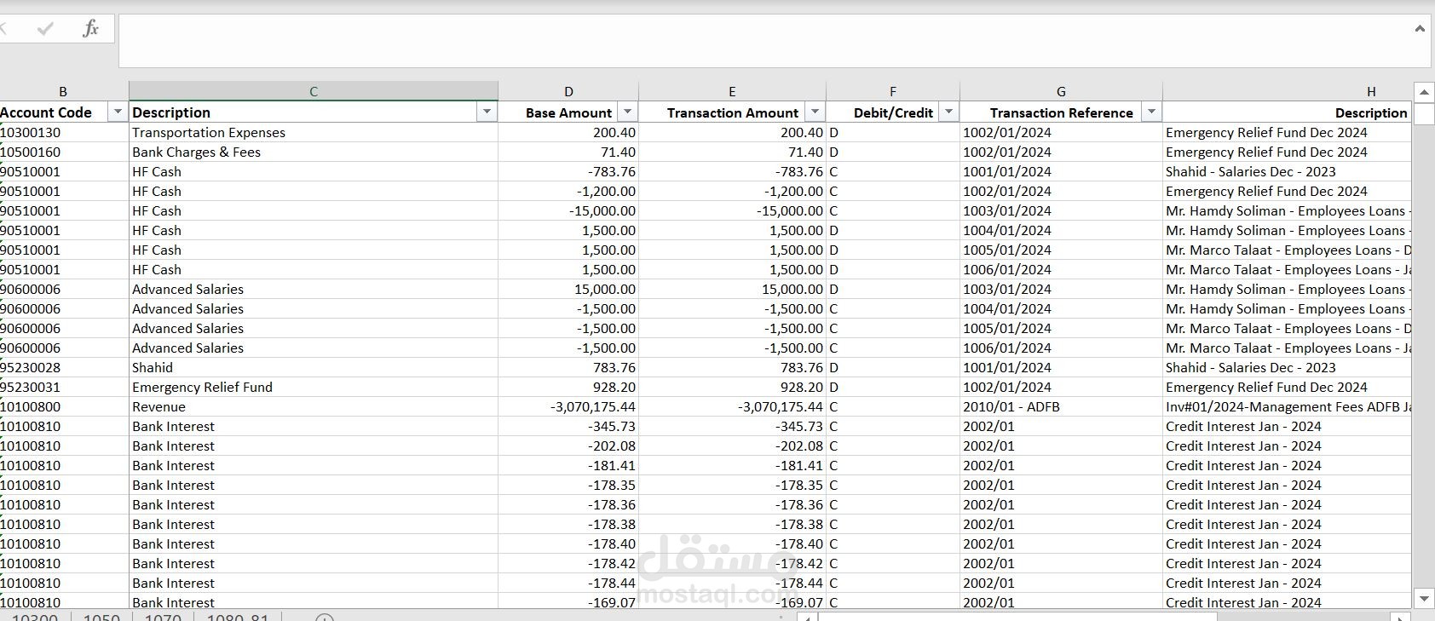Select the 'Debit/Credit' header cell
The width and height of the screenshot is (1435, 621).
click(893, 112)
